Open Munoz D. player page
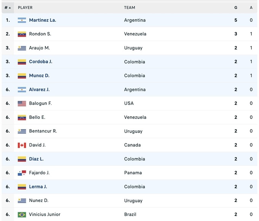Viewport: 259px width, 221px height. pos(39,76)
